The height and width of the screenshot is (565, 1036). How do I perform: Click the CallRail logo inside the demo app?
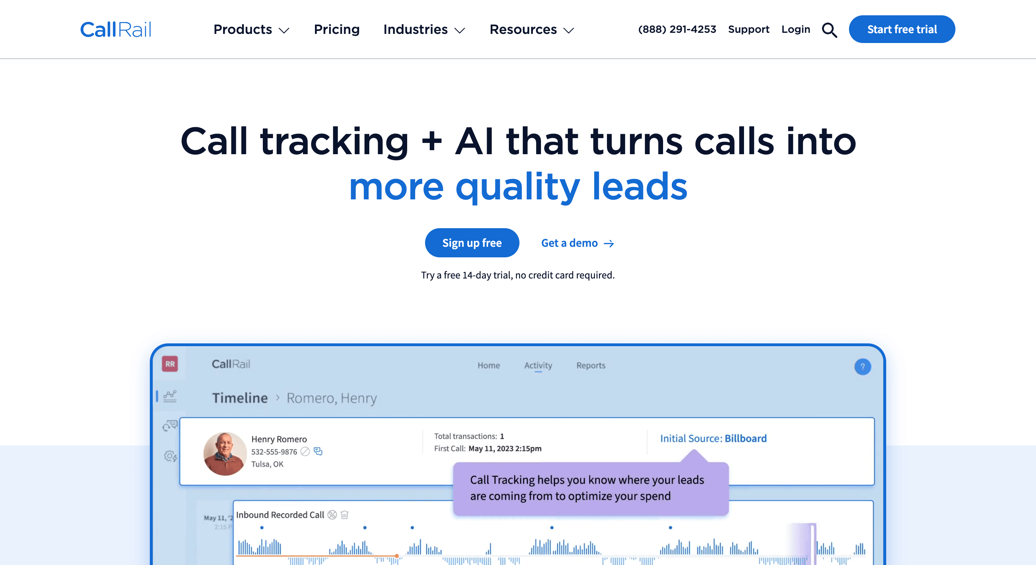click(x=231, y=364)
